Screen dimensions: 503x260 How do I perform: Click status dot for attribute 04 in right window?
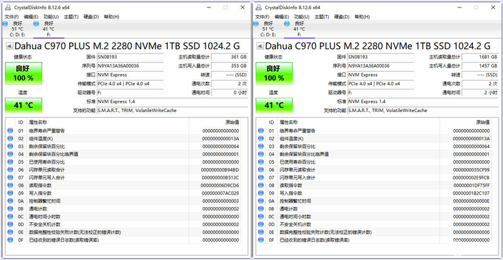(x=261, y=154)
